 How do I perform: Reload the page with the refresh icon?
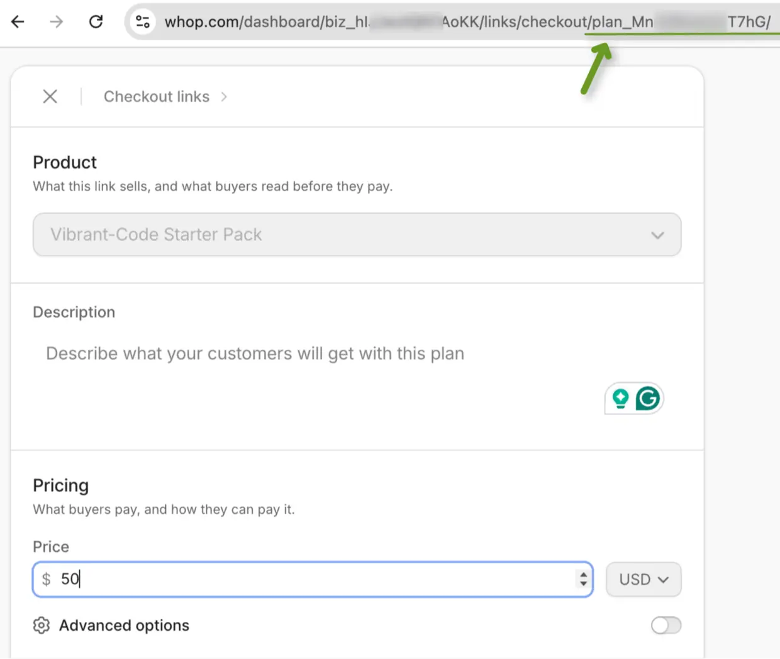96,21
